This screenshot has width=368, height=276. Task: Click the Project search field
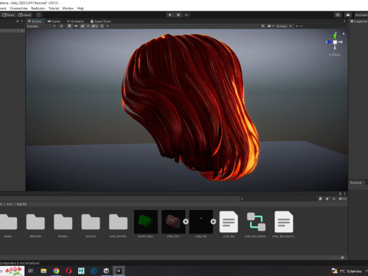tap(278, 199)
